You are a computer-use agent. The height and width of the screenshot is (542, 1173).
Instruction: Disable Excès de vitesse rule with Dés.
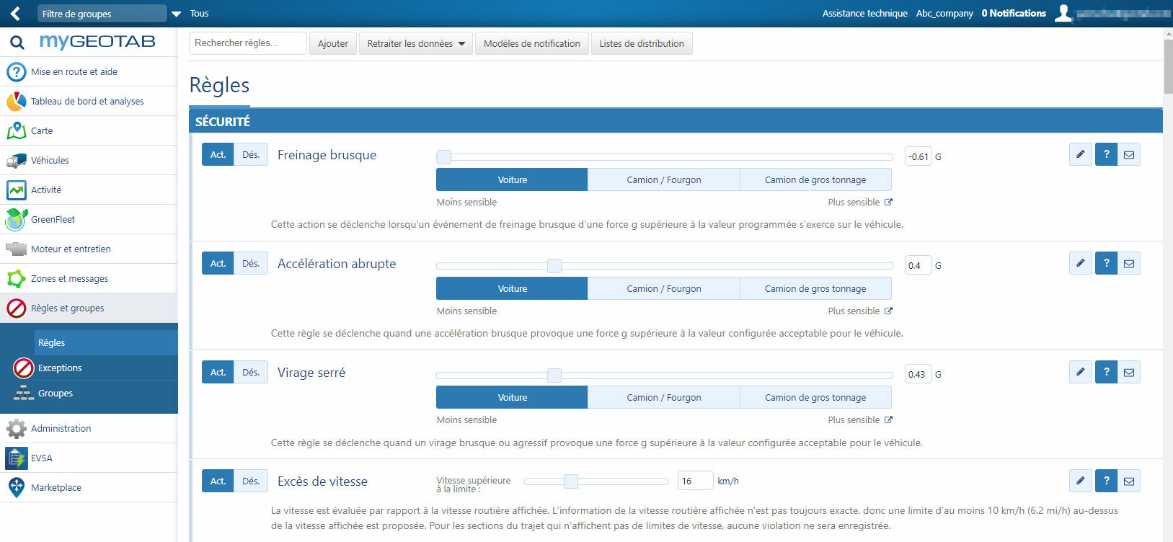pyautogui.click(x=251, y=481)
